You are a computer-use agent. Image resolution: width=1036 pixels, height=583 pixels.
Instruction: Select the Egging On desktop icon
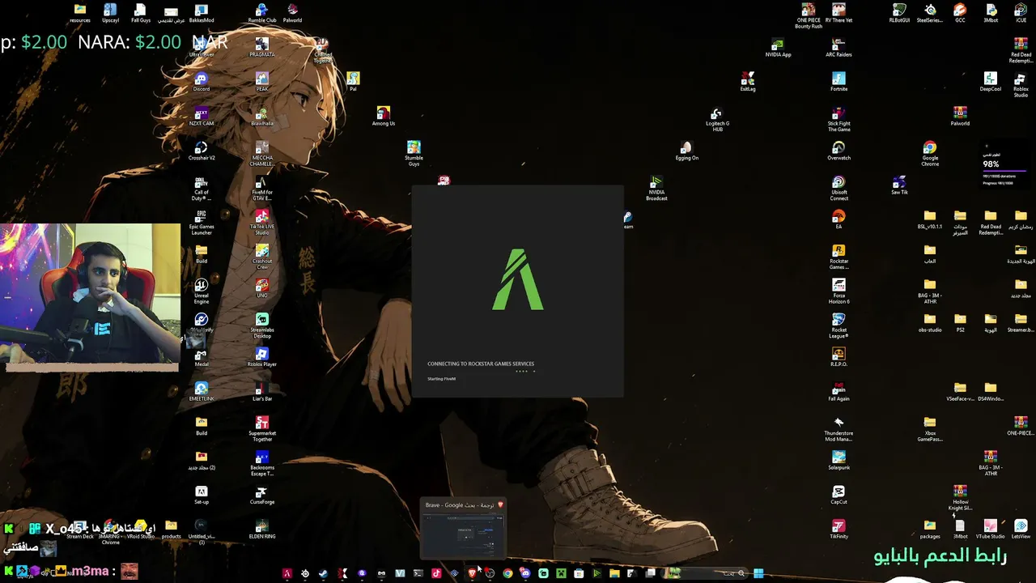pos(686,151)
